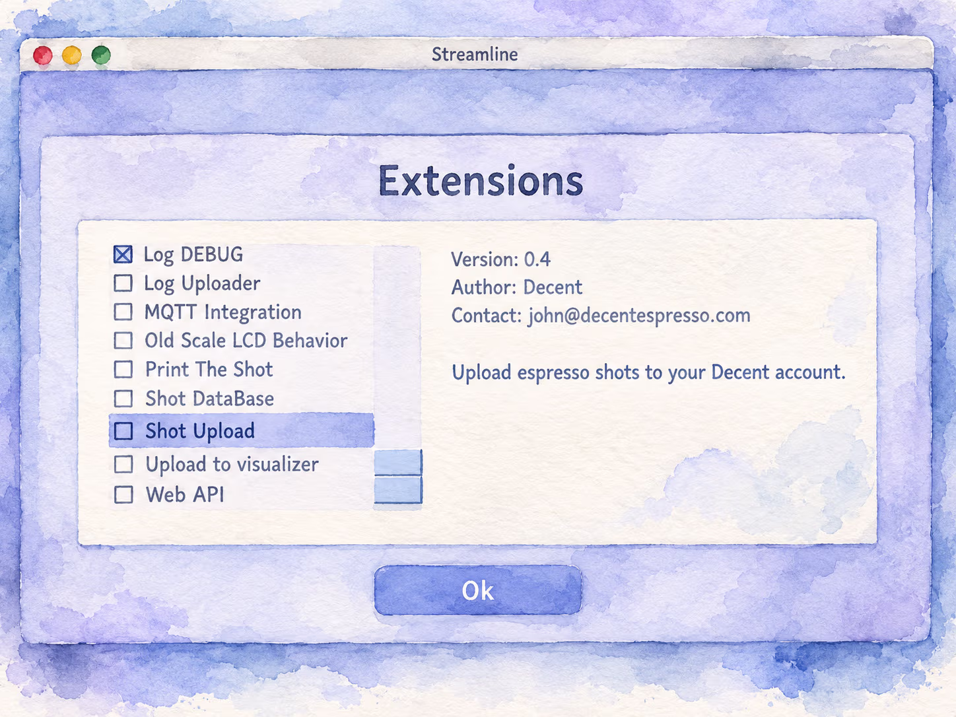The width and height of the screenshot is (956, 717).
Task: Click the Author: Decent line
Action: coord(517,287)
